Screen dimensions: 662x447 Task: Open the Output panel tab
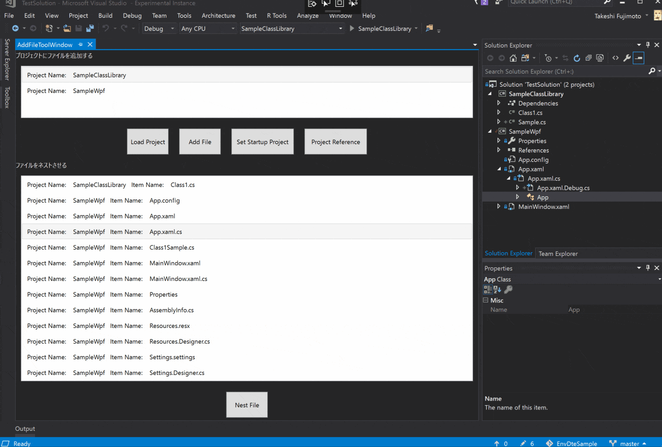[x=25, y=429]
